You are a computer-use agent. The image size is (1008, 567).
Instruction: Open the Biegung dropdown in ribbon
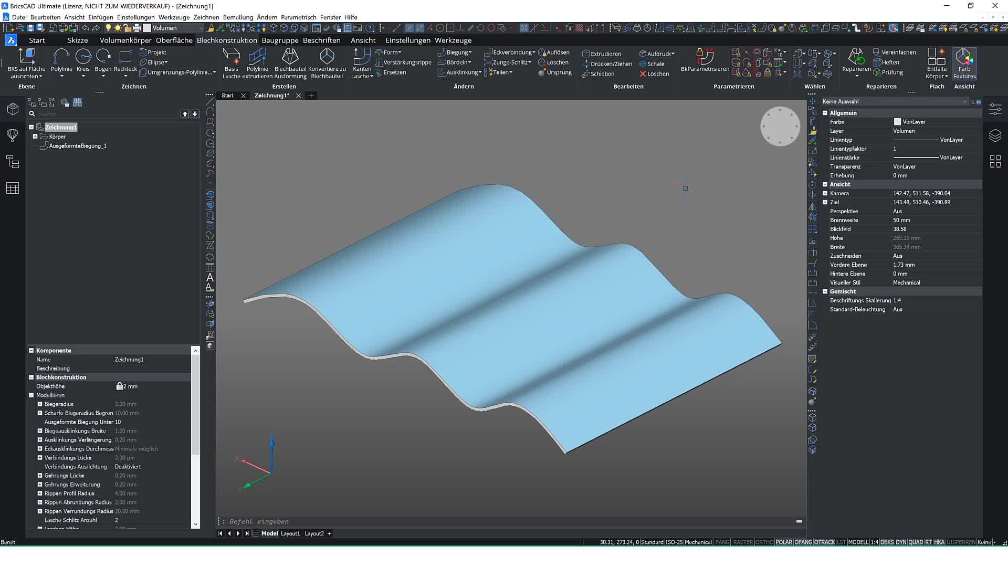(455, 52)
